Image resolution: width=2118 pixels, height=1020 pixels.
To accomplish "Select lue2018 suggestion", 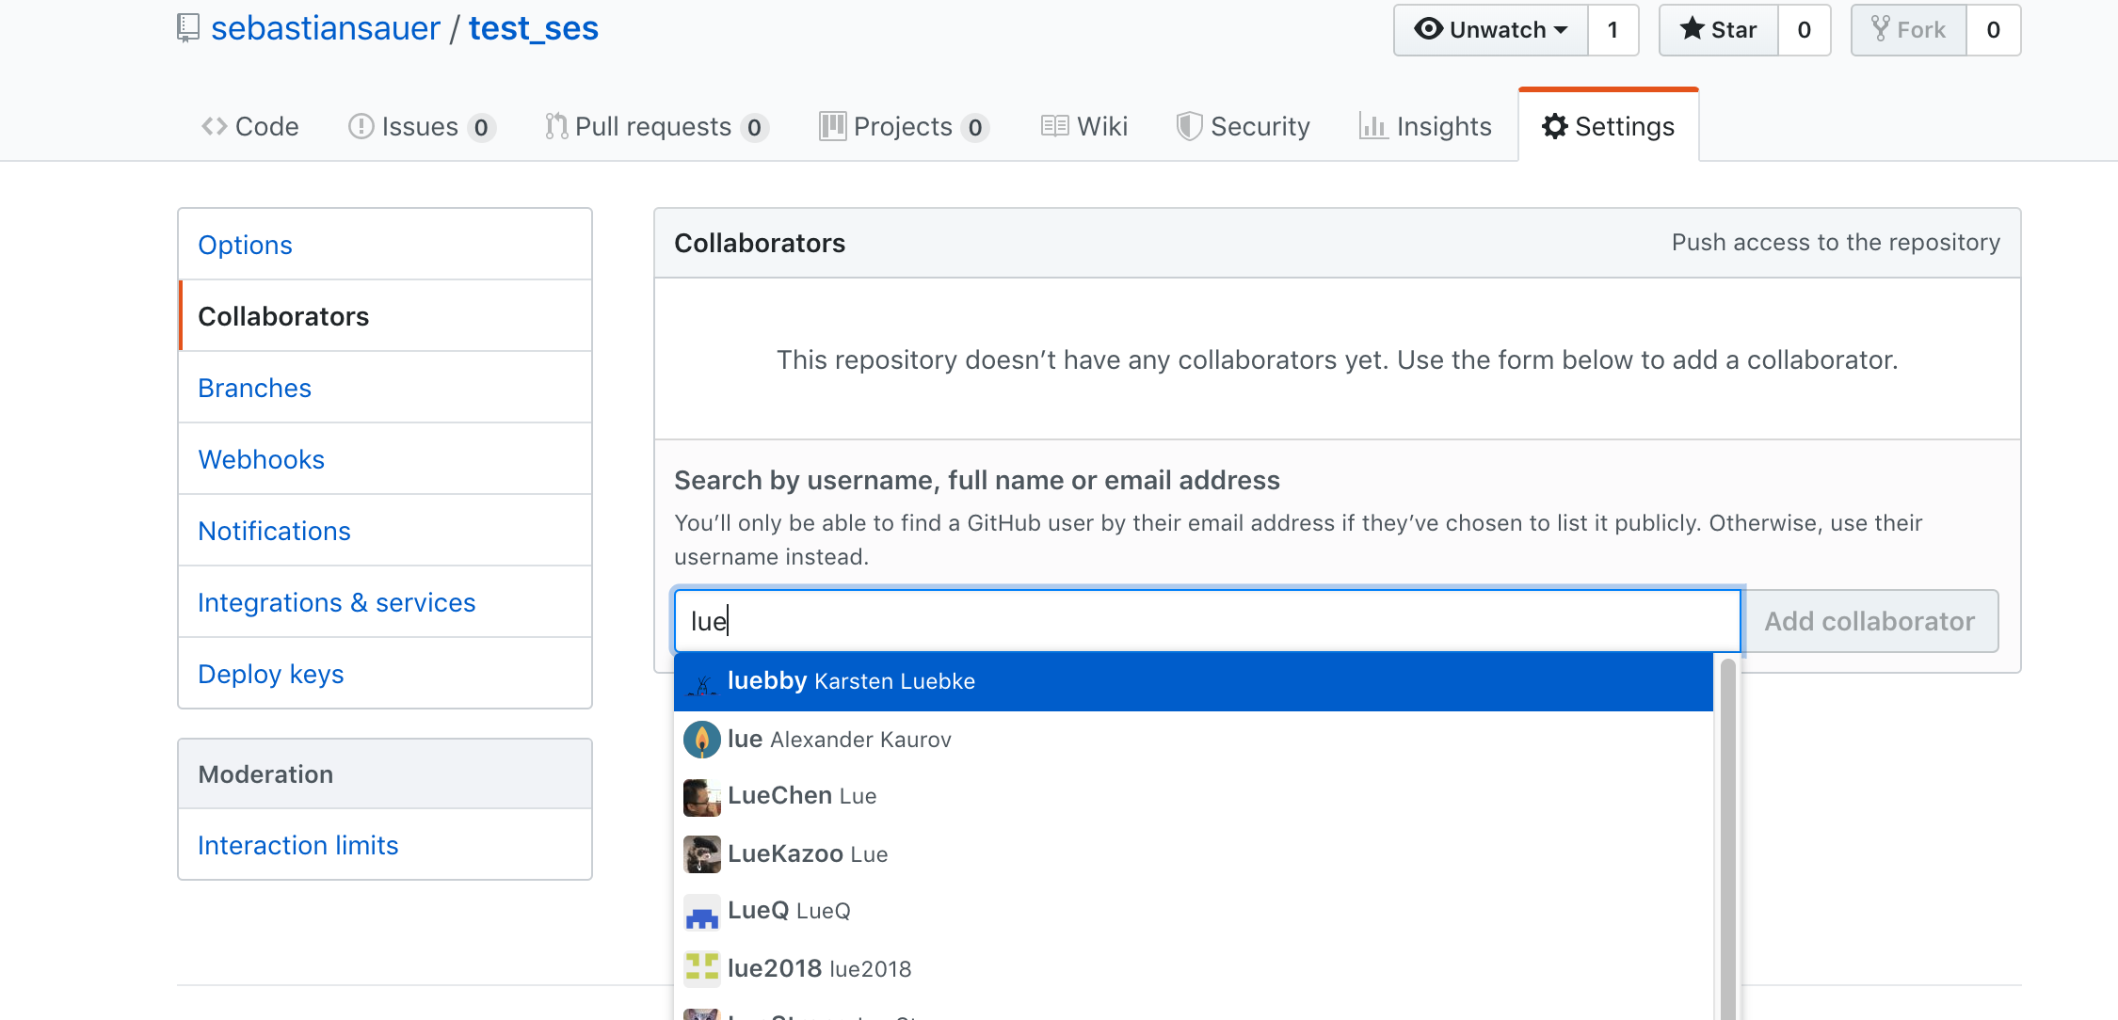I will pos(1194,969).
